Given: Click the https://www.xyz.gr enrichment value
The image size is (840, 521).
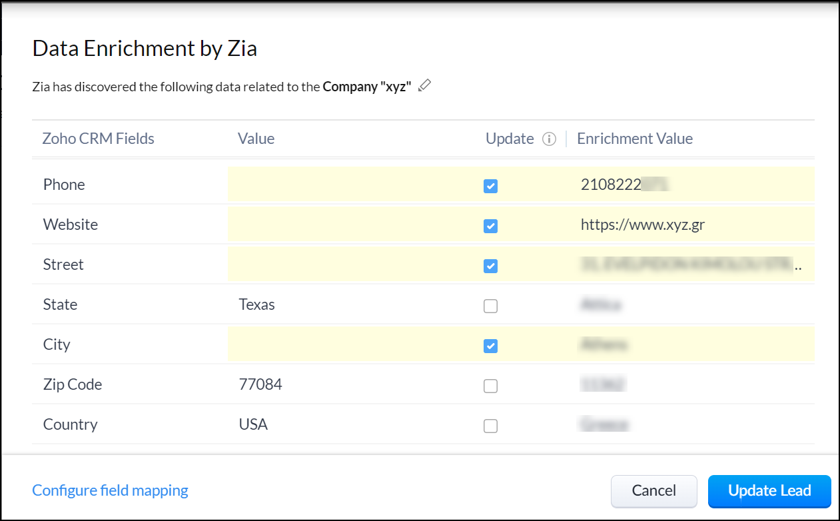Looking at the screenshot, I should pos(642,225).
